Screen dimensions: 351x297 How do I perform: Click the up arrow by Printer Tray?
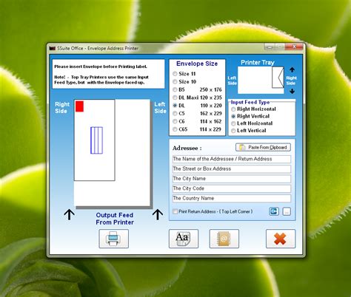click(292, 69)
